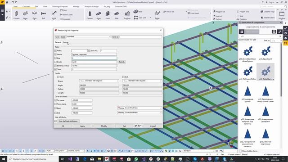Toggle the On plane cover thickness checkbox
This screenshot has height=162, width=288.
click(x=55, y=100)
